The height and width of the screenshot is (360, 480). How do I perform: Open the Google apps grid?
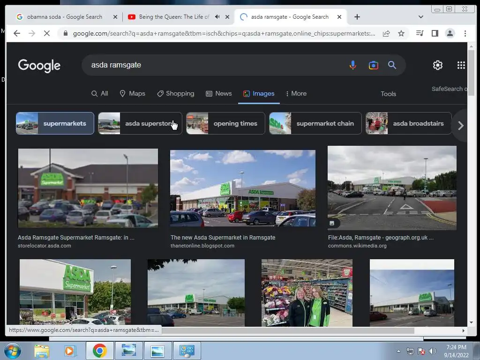click(461, 65)
